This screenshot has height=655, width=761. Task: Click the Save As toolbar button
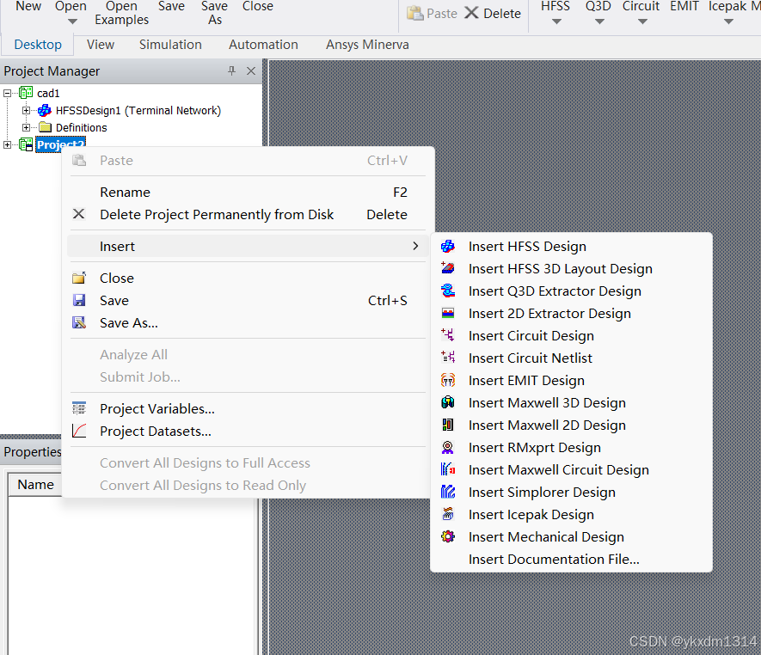214,13
